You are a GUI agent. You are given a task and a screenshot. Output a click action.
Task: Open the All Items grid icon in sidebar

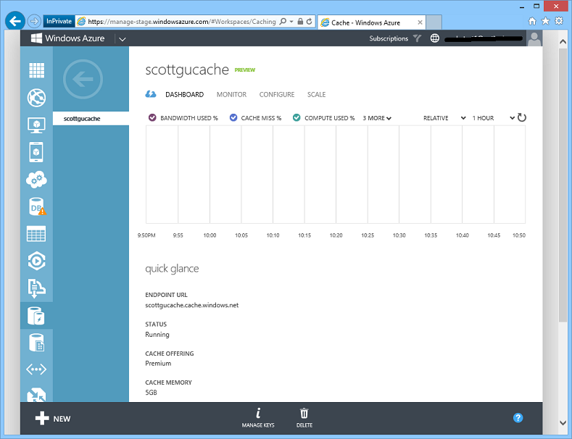[x=36, y=70]
